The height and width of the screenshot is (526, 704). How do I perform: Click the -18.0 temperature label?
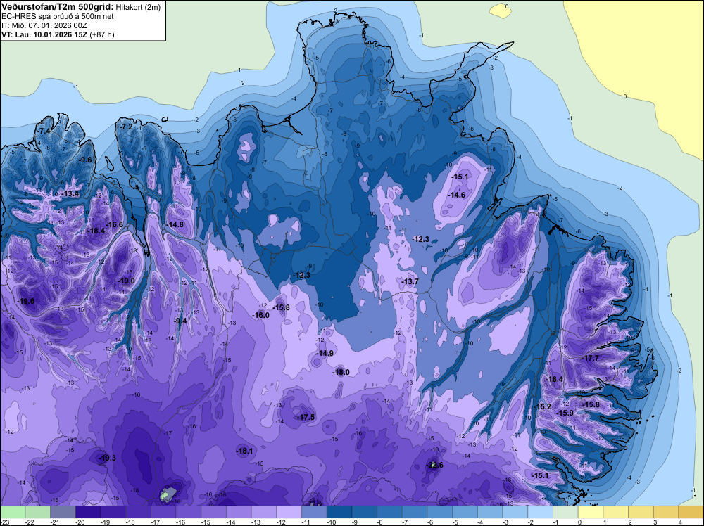[341, 372]
